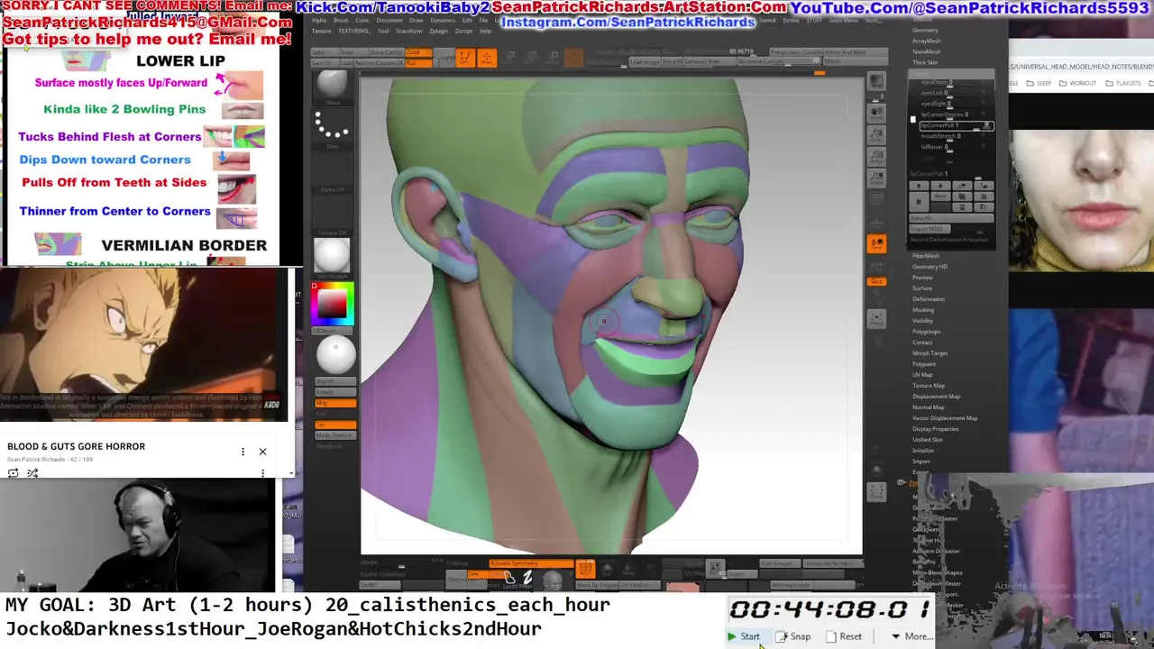This screenshot has width=1154, height=649.
Task: Expand the Masking subpalette
Action: tap(923, 310)
